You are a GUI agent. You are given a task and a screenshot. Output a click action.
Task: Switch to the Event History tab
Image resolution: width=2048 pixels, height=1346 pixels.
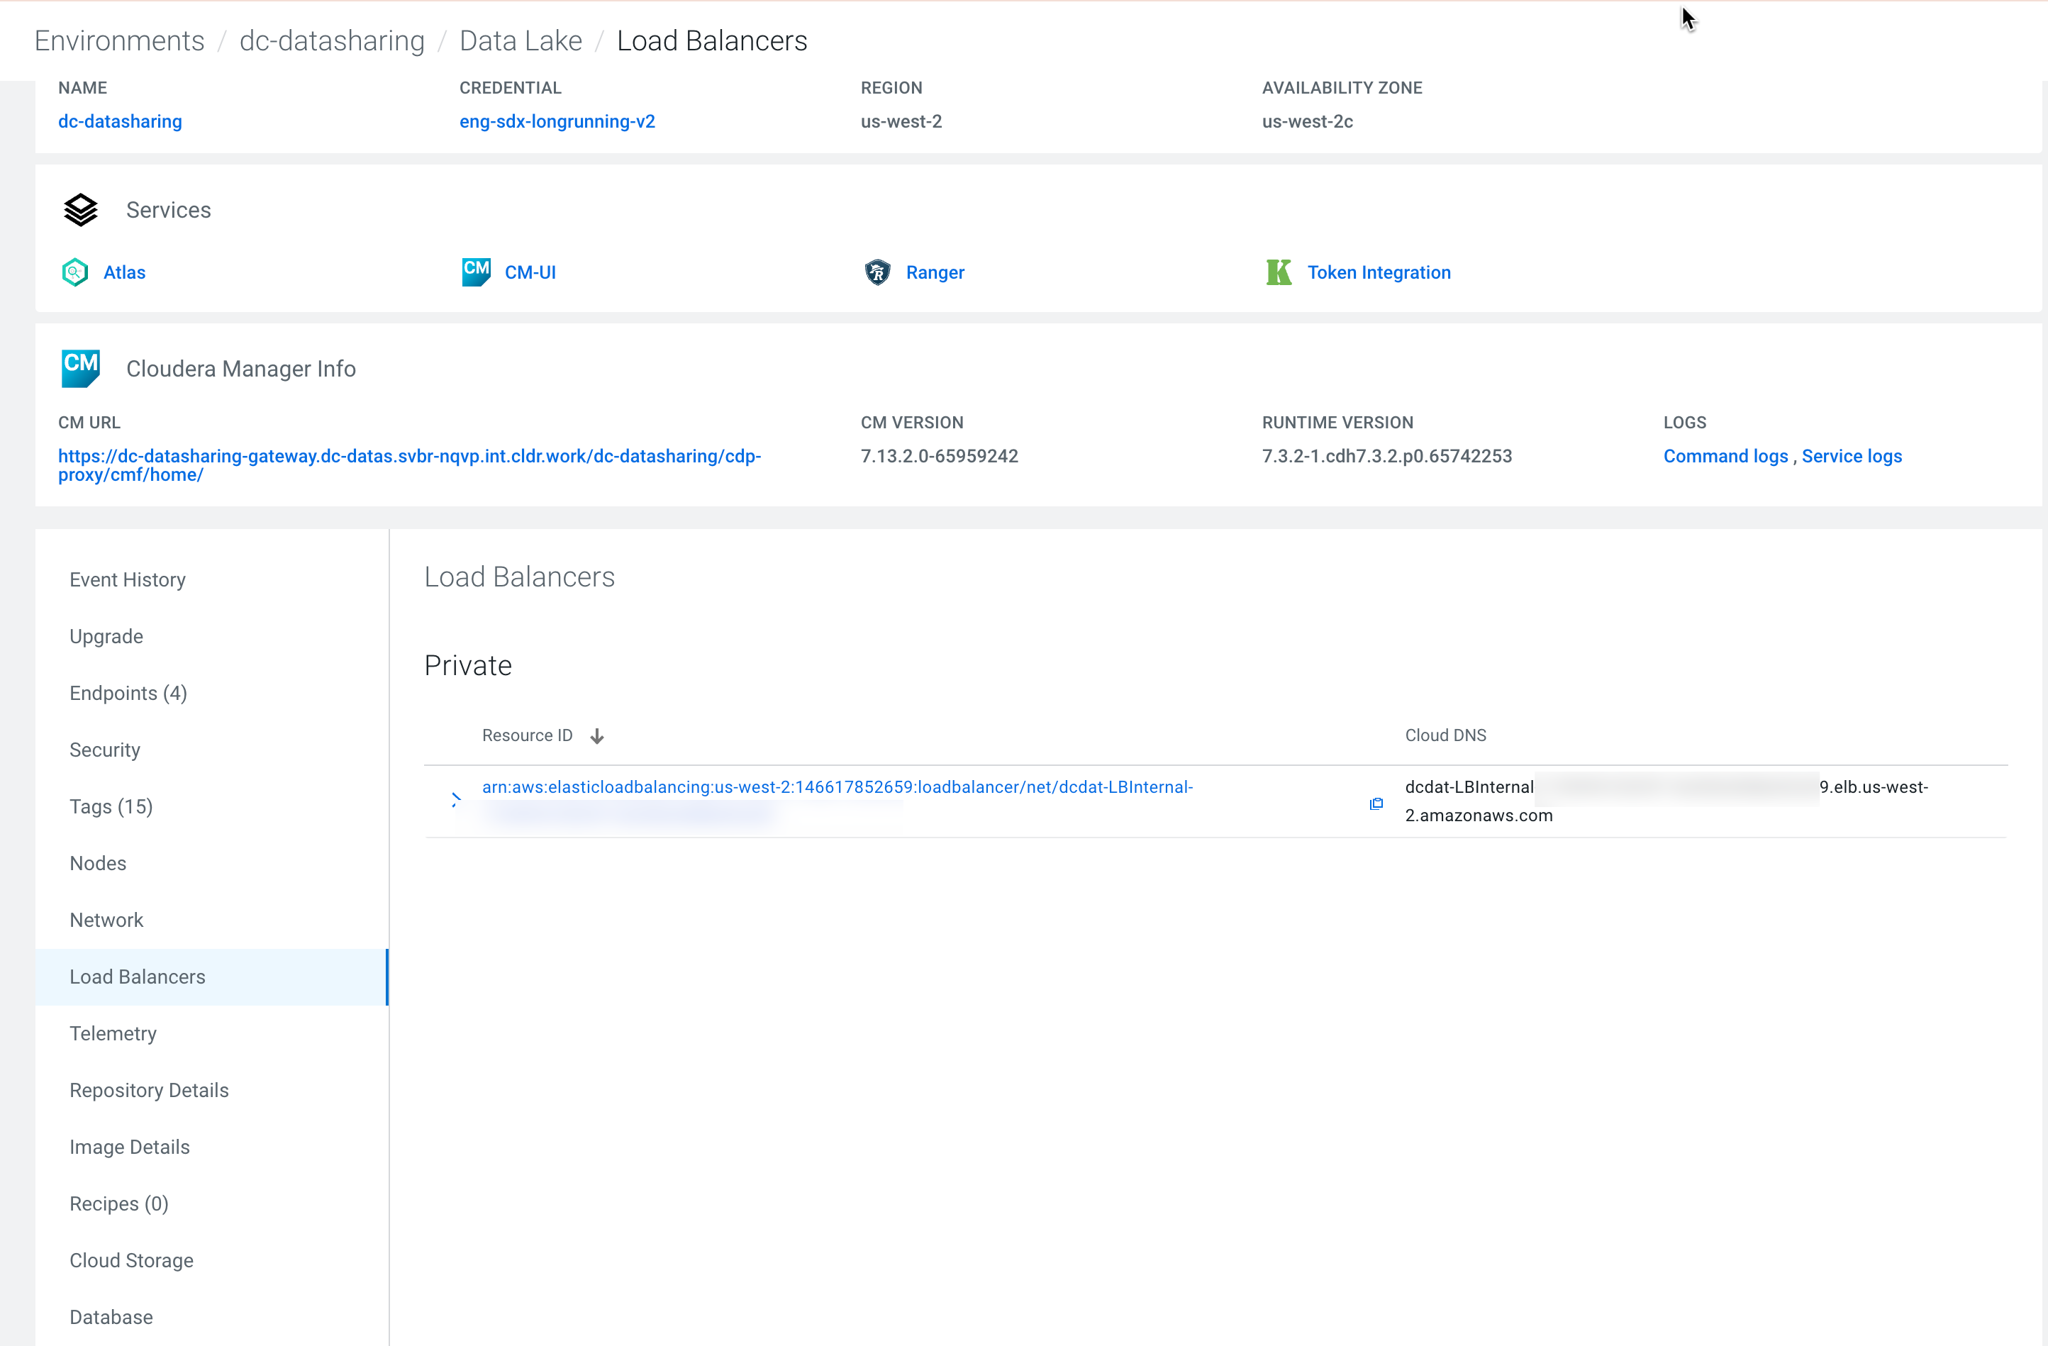point(128,579)
